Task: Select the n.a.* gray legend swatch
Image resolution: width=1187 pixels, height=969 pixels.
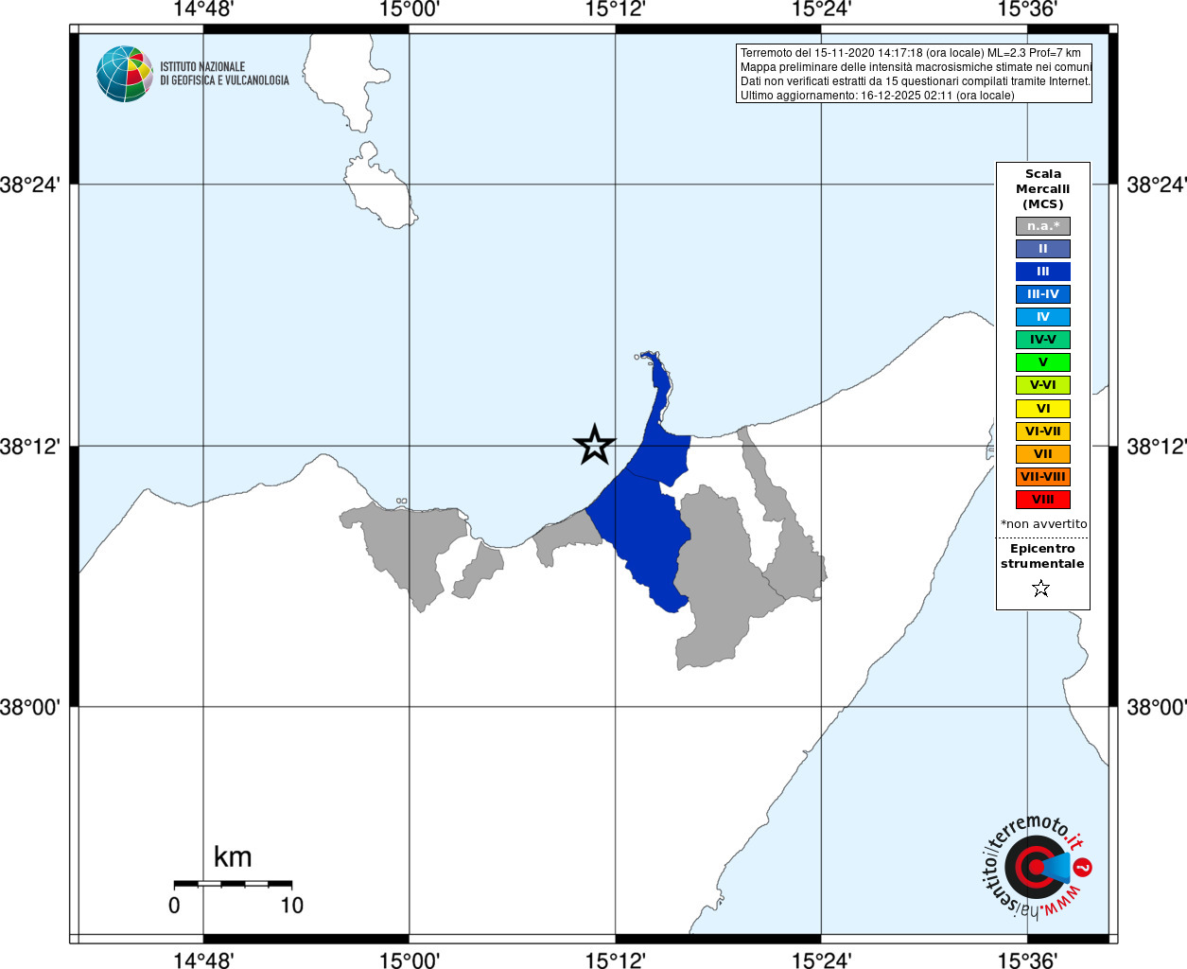Action: click(x=1043, y=226)
